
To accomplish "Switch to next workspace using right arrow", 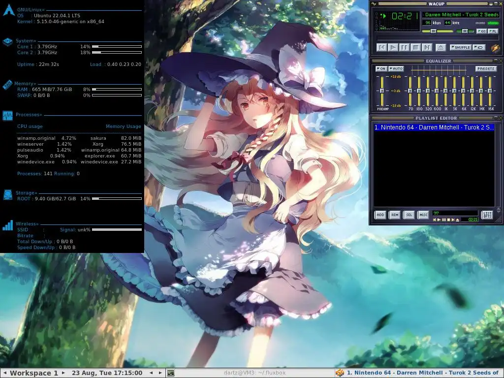I will (x=63, y=373).
